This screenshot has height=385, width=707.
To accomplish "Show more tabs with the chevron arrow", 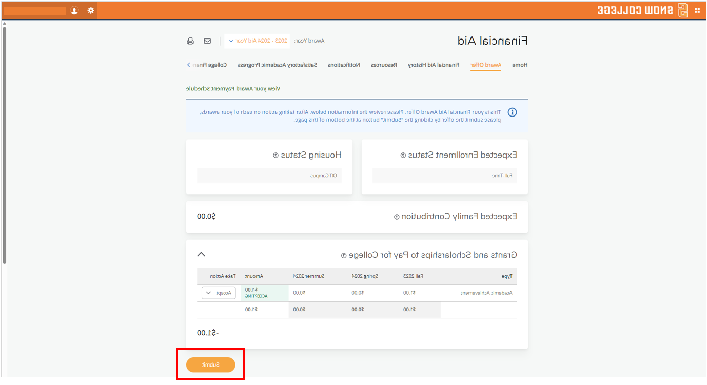I will coord(188,65).
